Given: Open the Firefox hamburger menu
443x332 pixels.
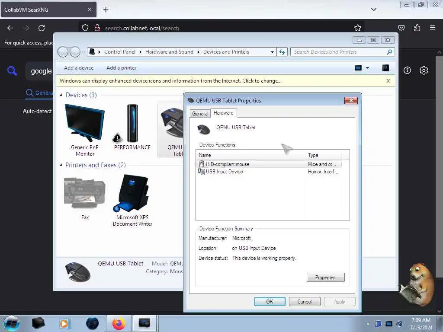Looking at the screenshot, I should click(432, 28).
